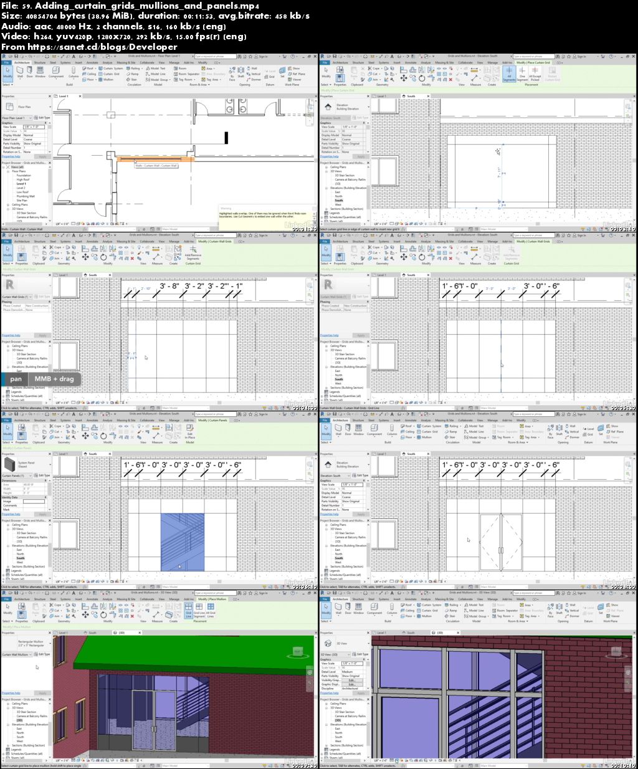The height and width of the screenshot is (769, 638).
Task: Click Properties help link in 00:09:20 frame
Action: tap(11, 693)
